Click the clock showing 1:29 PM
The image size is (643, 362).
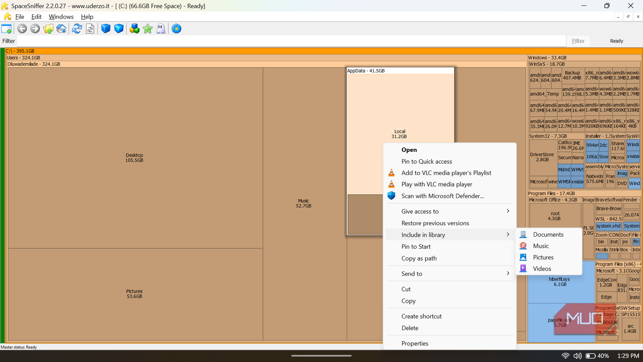pos(628,356)
